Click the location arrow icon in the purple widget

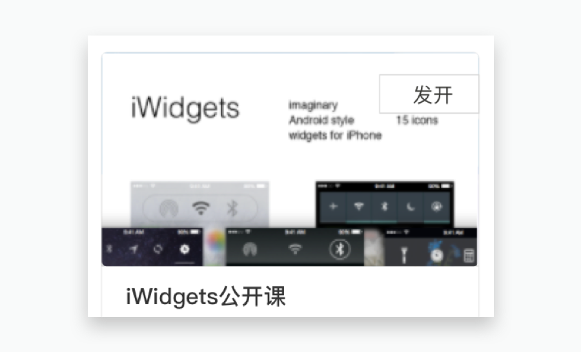point(134,249)
